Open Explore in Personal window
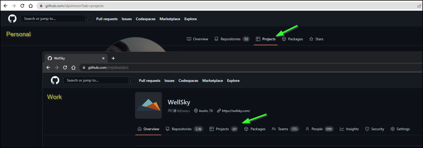Viewport: 423px width, 148px height. (190, 19)
